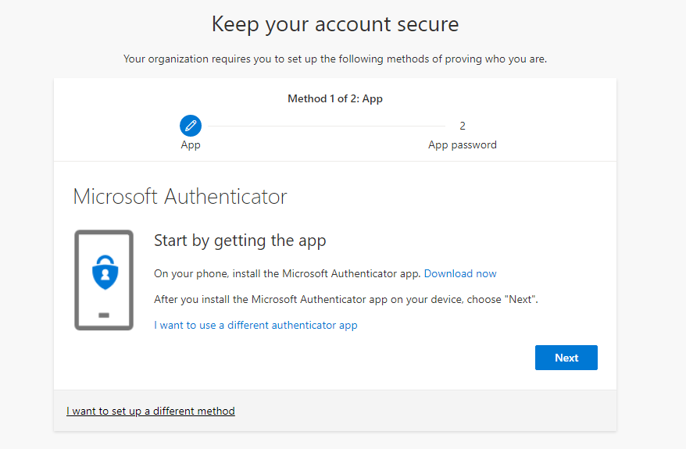Click the phone's home button graphic

click(x=104, y=315)
